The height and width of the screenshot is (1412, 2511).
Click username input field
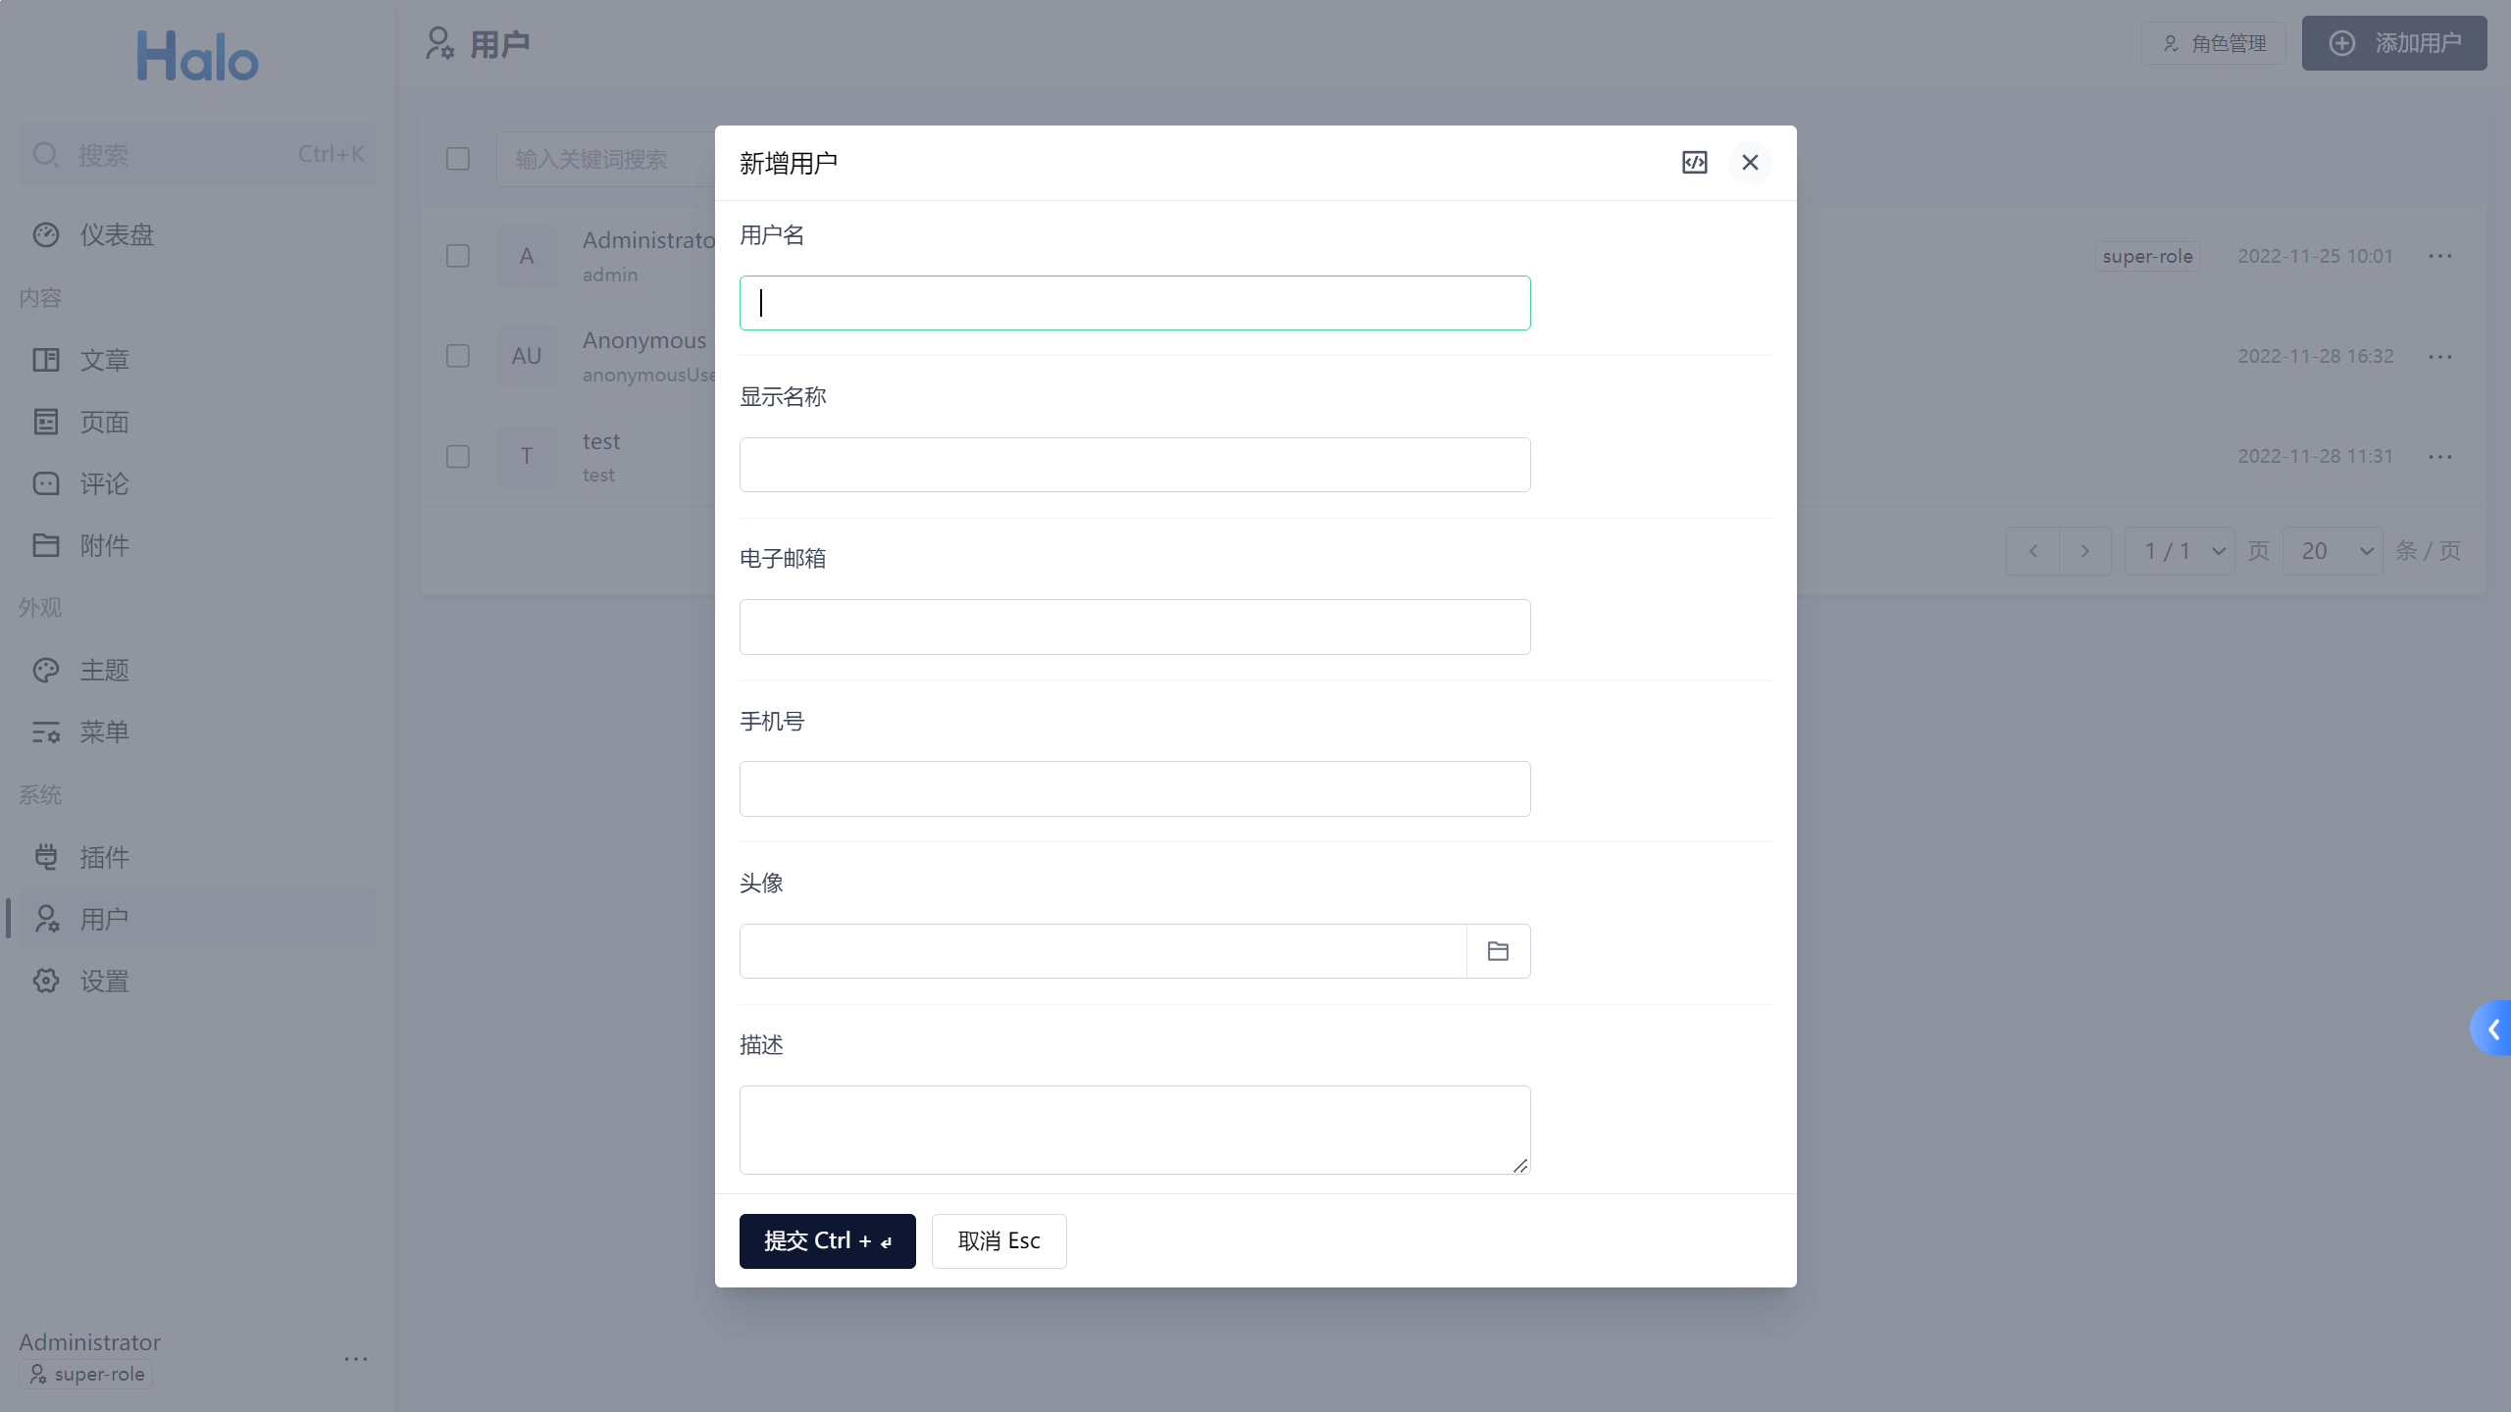[x=1135, y=303]
